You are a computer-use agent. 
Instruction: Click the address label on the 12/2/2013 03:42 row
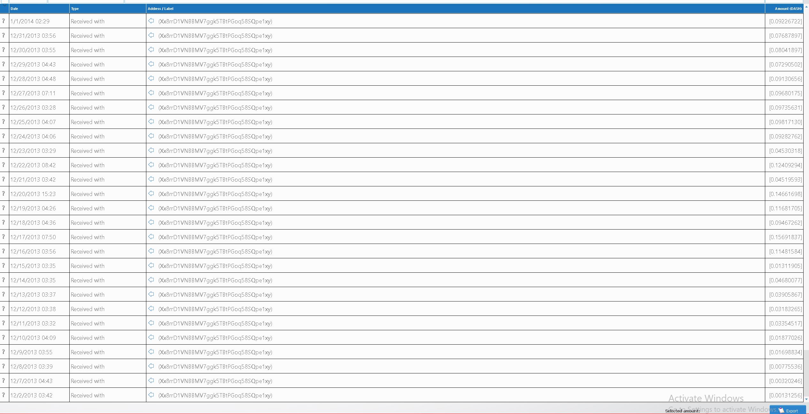tap(215, 395)
